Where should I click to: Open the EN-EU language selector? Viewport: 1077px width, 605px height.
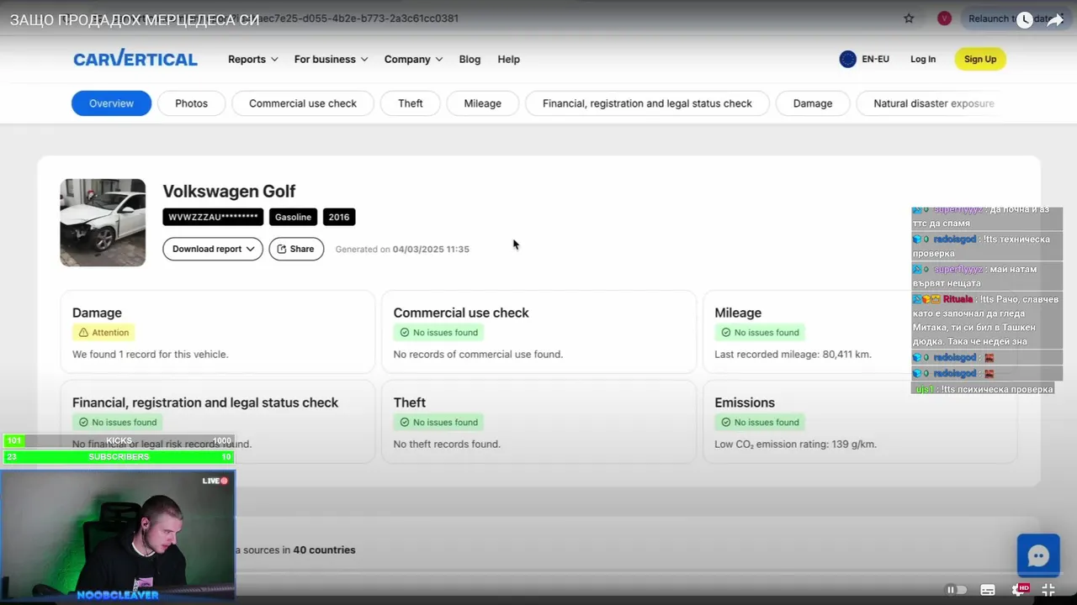864,59
